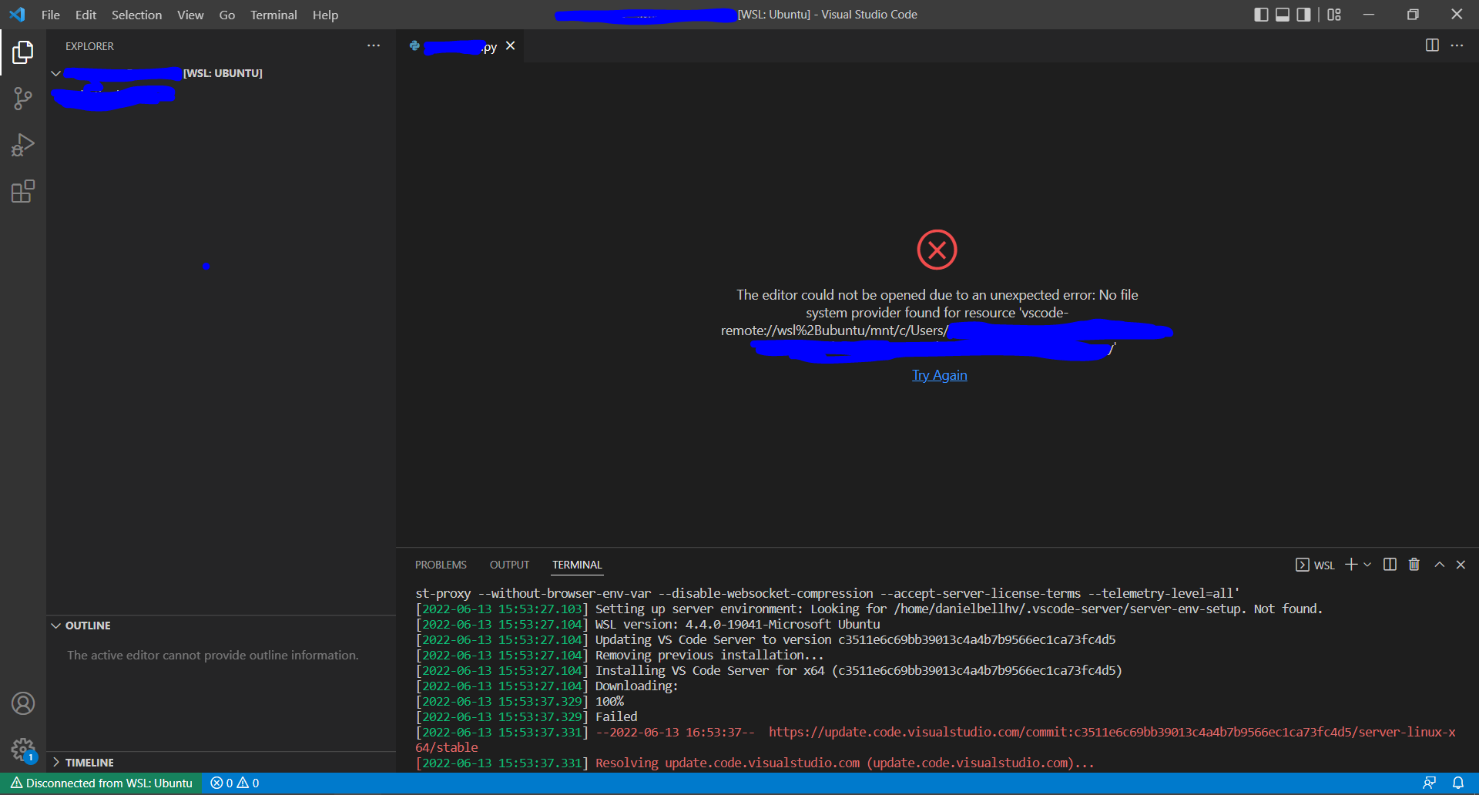Open errors and warnings status counter
Viewport: 1479px width, 795px height.
[235, 783]
